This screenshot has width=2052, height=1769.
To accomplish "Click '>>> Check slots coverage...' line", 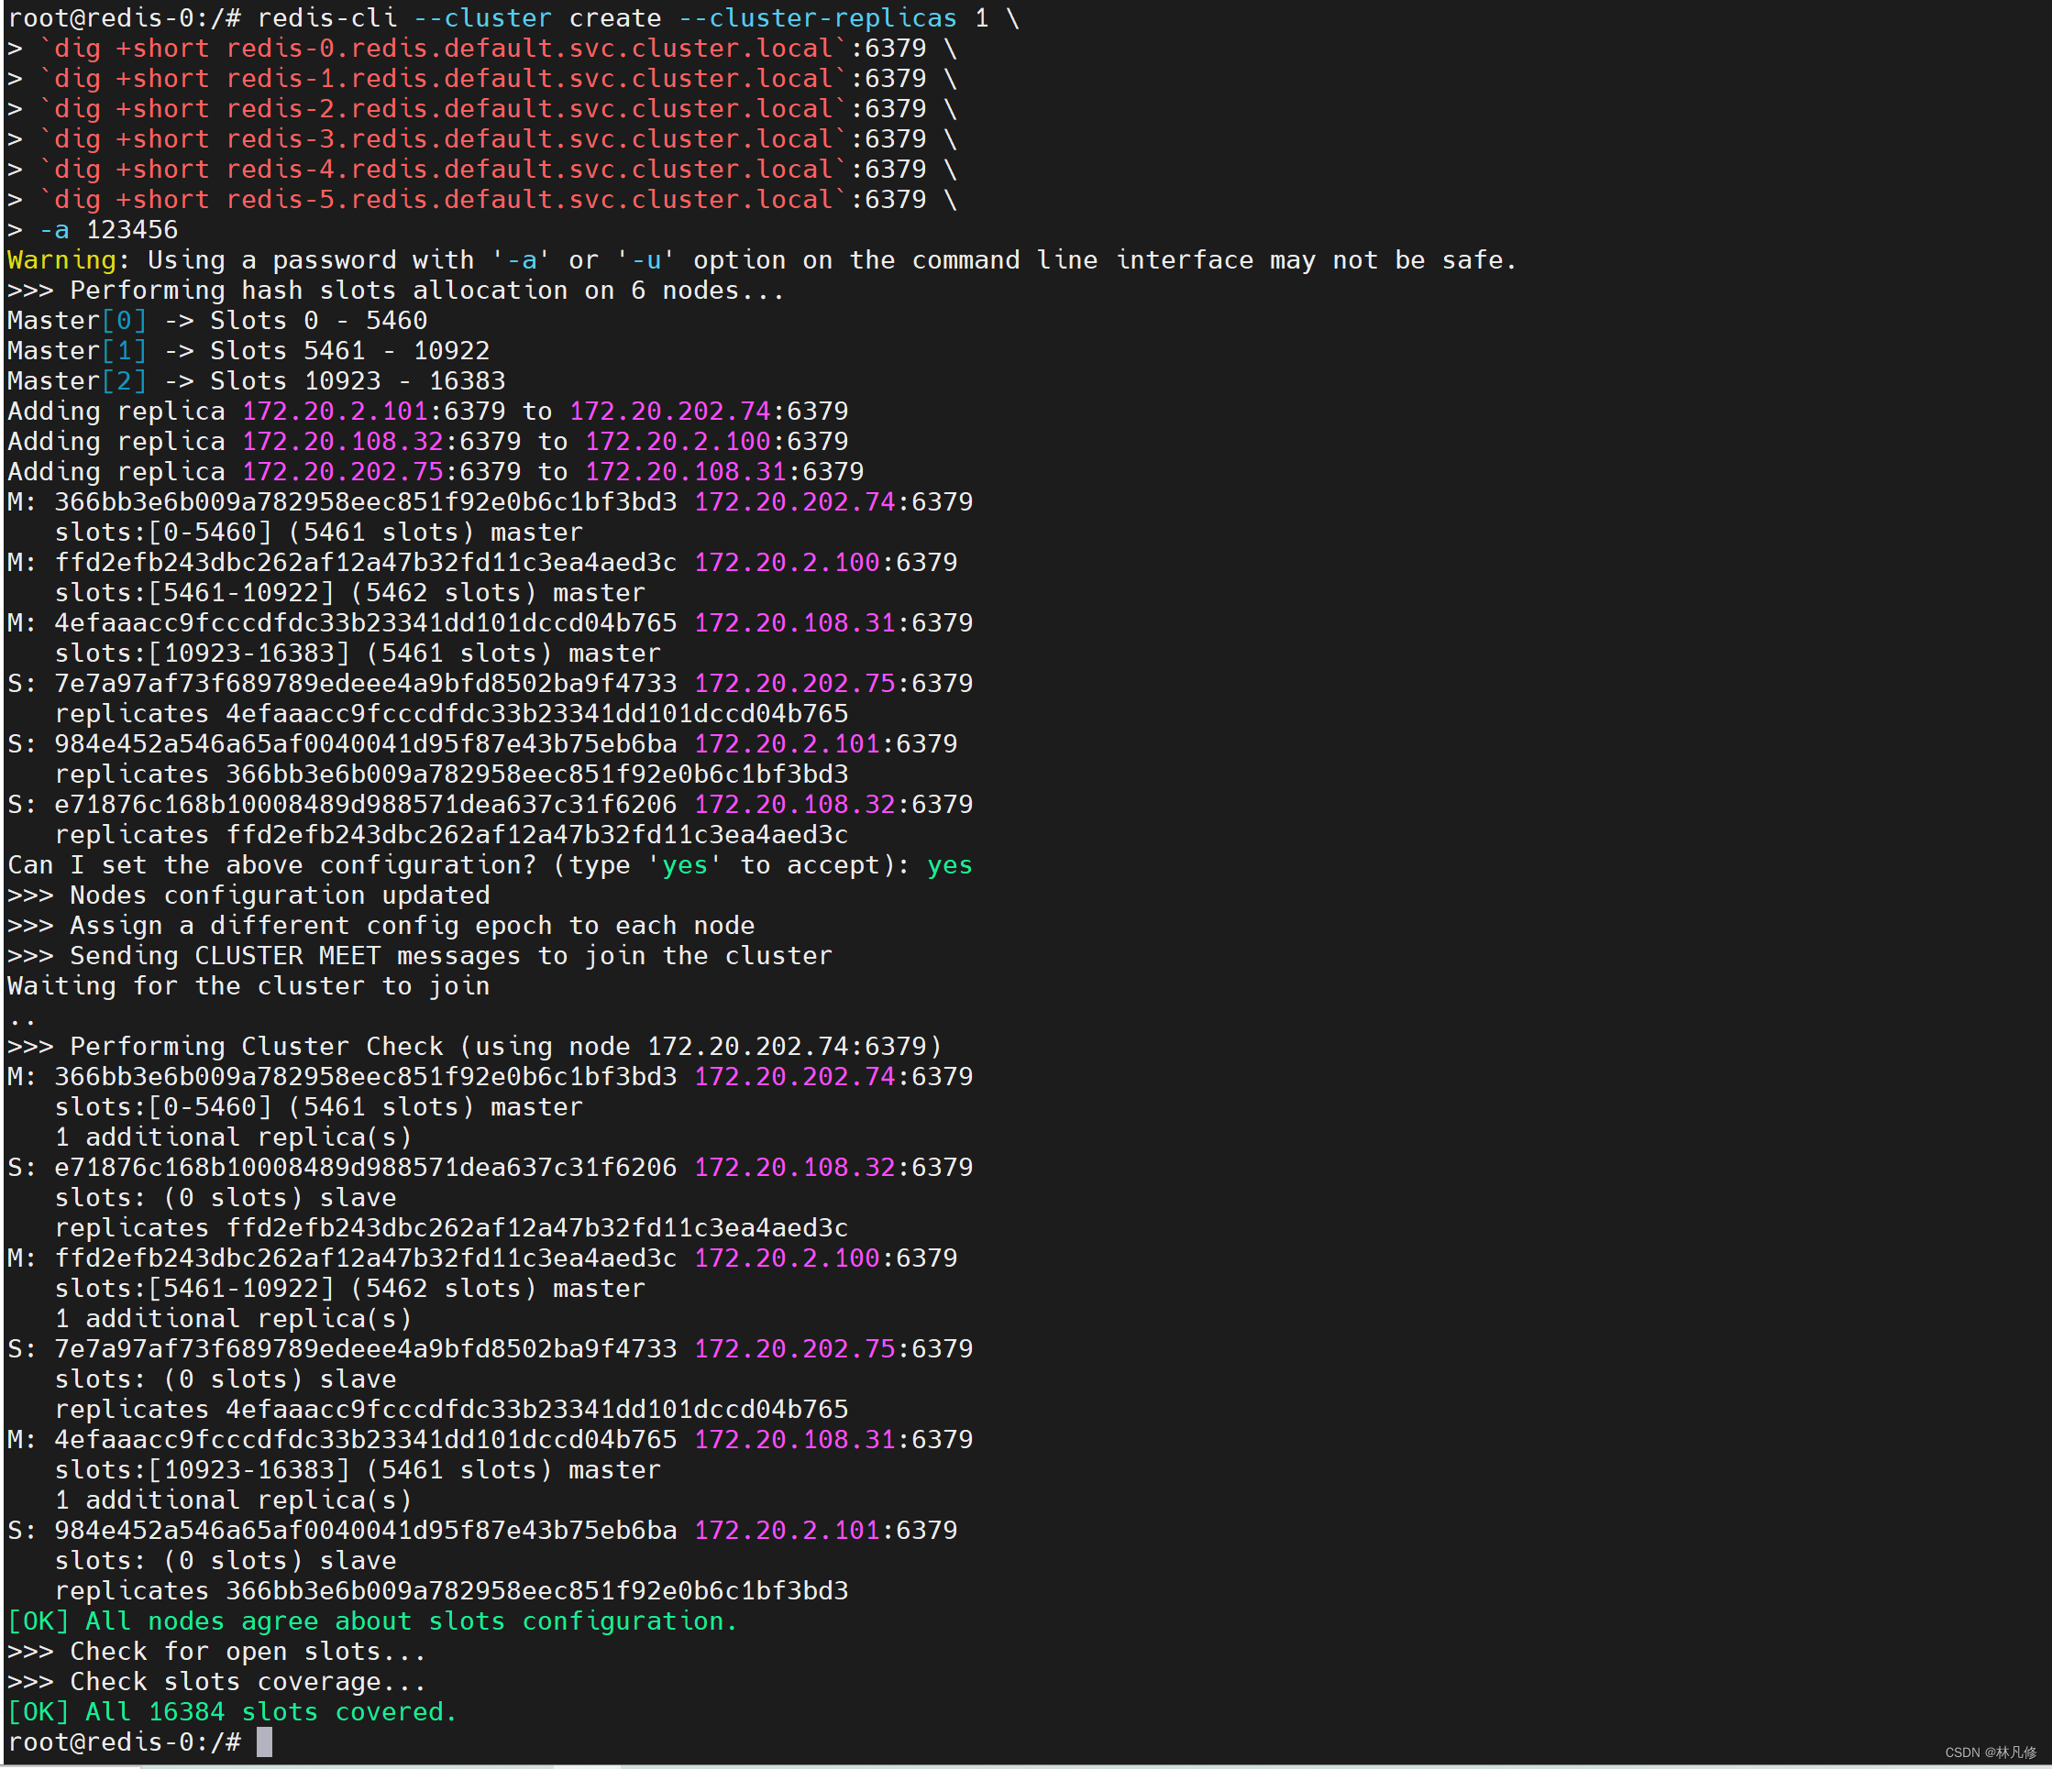I will 217,1682.
